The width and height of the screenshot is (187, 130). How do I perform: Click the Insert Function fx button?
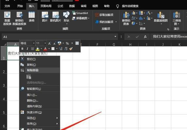145,37
